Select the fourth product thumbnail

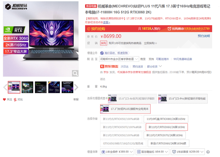coord(54,87)
